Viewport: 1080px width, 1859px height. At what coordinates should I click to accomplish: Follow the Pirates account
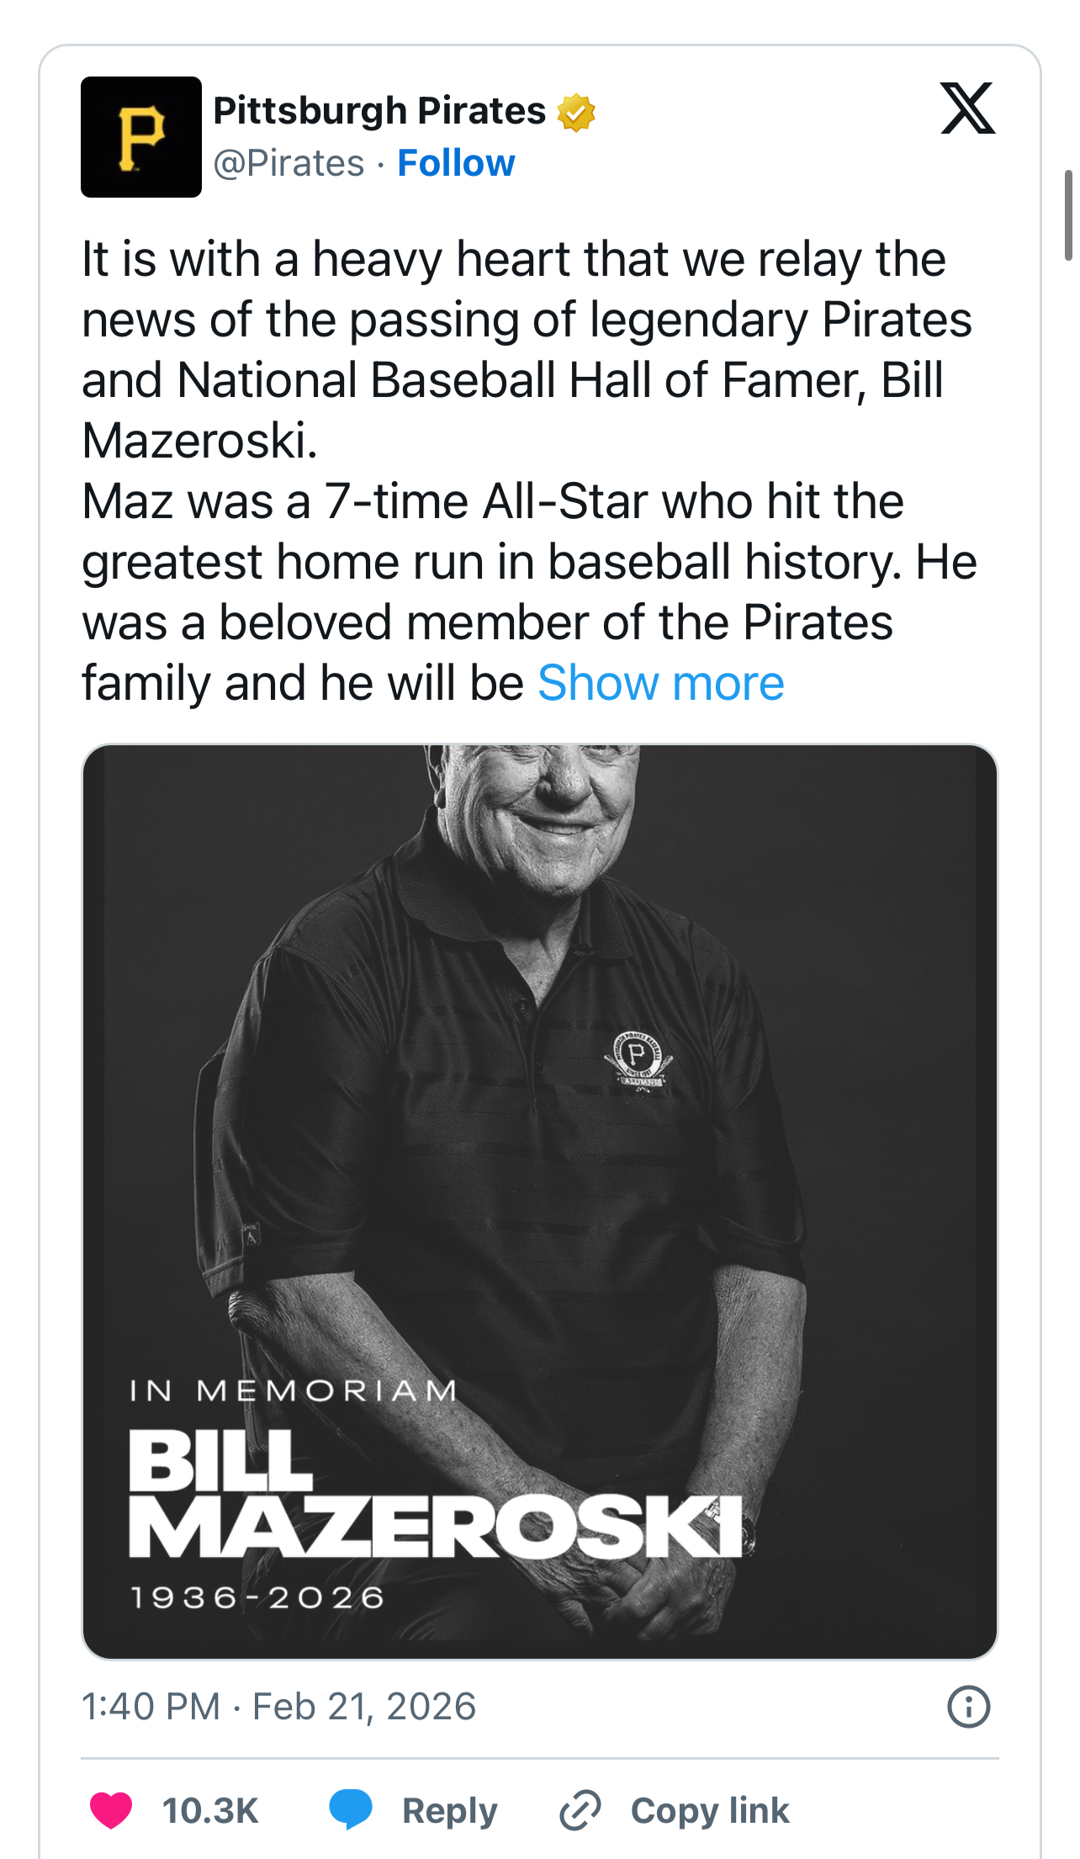[456, 163]
